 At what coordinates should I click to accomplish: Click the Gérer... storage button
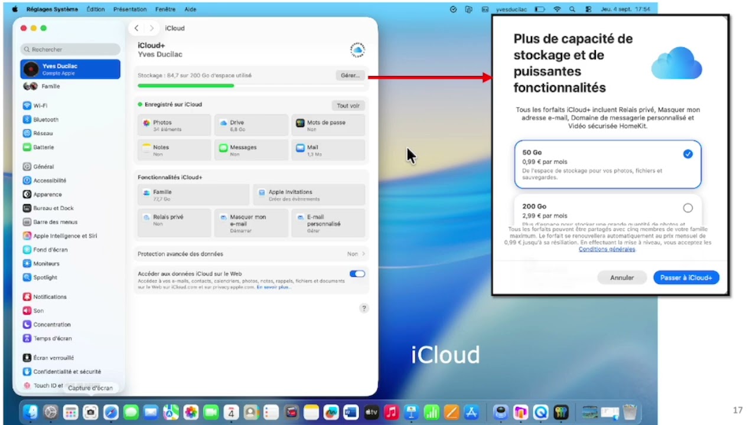click(350, 76)
